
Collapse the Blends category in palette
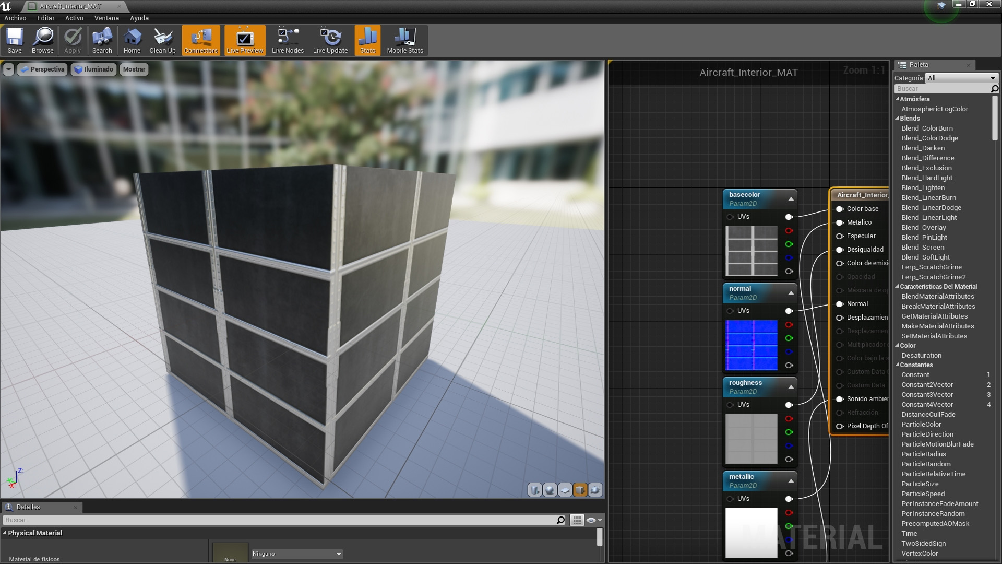point(898,119)
